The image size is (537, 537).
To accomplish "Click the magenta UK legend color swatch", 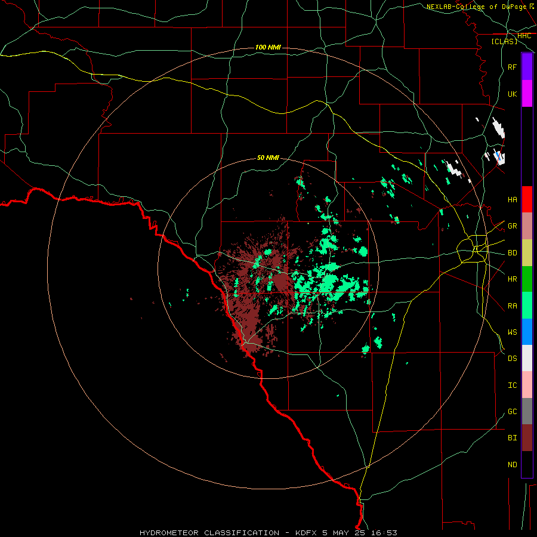I will coord(527,94).
